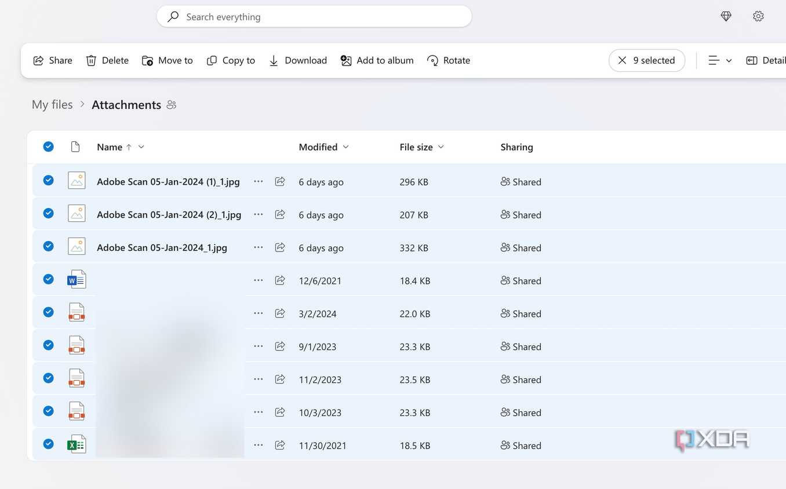Open the File size column sort dropdown
The height and width of the screenshot is (489, 786).
pos(441,147)
